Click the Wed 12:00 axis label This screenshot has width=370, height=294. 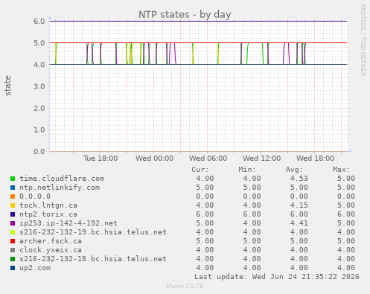pyautogui.click(x=261, y=159)
